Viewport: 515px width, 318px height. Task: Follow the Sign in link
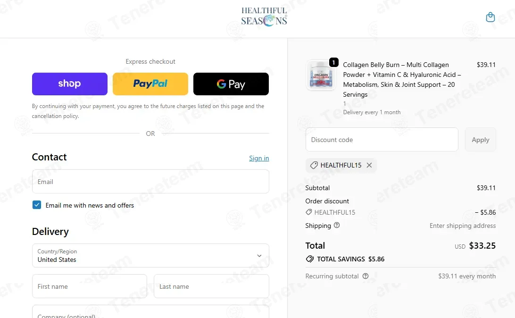[x=259, y=159]
